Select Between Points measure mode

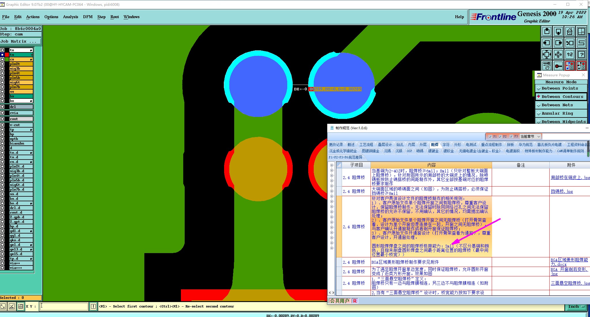(559, 88)
